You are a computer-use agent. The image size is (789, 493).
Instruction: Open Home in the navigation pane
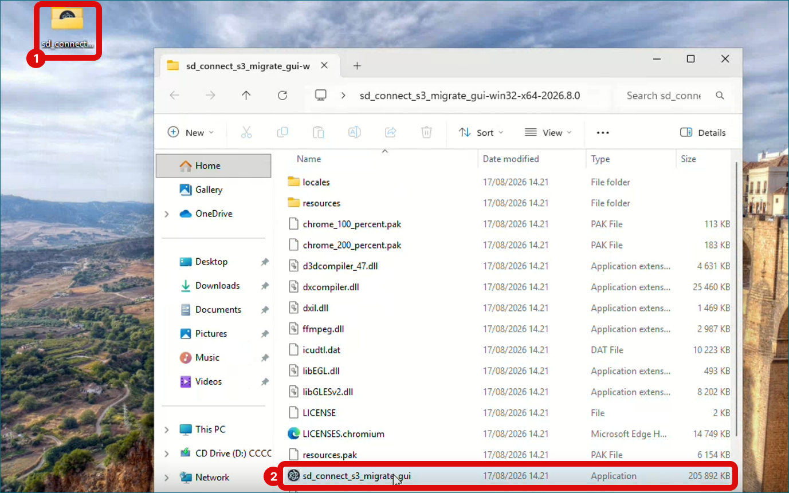pos(213,165)
